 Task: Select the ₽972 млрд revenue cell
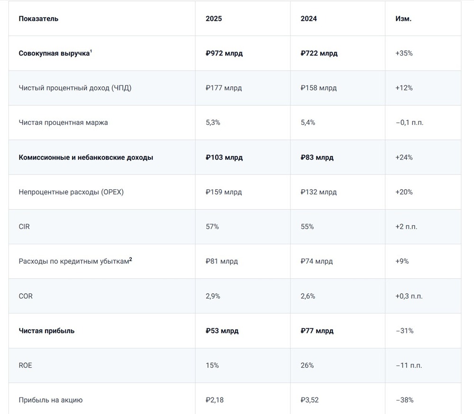tap(224, 53)
